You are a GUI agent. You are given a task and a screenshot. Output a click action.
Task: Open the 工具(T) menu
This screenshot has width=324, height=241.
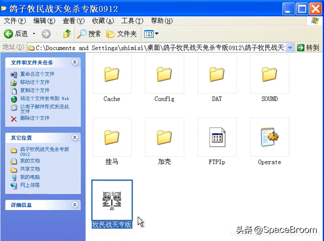tap(133, 21)
